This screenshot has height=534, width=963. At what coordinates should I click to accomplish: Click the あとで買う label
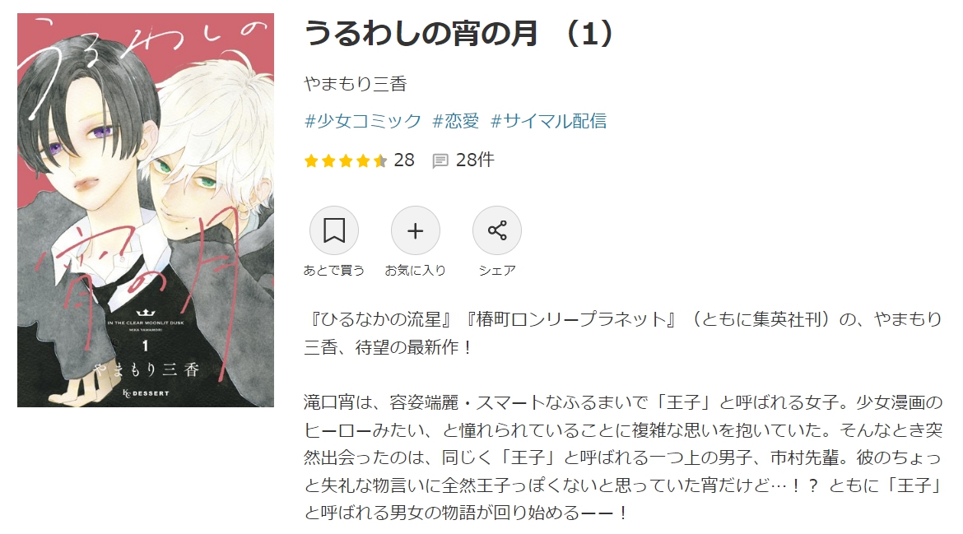333,270
